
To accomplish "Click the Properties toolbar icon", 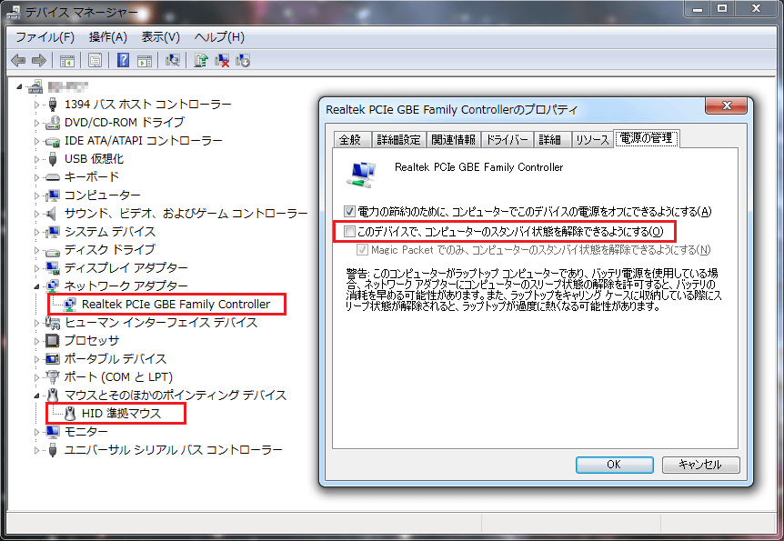I will [95, 61].
